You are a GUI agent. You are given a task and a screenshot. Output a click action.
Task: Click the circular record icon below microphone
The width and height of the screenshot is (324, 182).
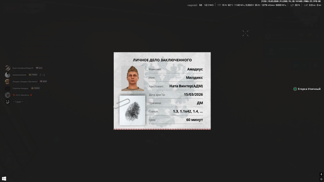tap(321, 179)
